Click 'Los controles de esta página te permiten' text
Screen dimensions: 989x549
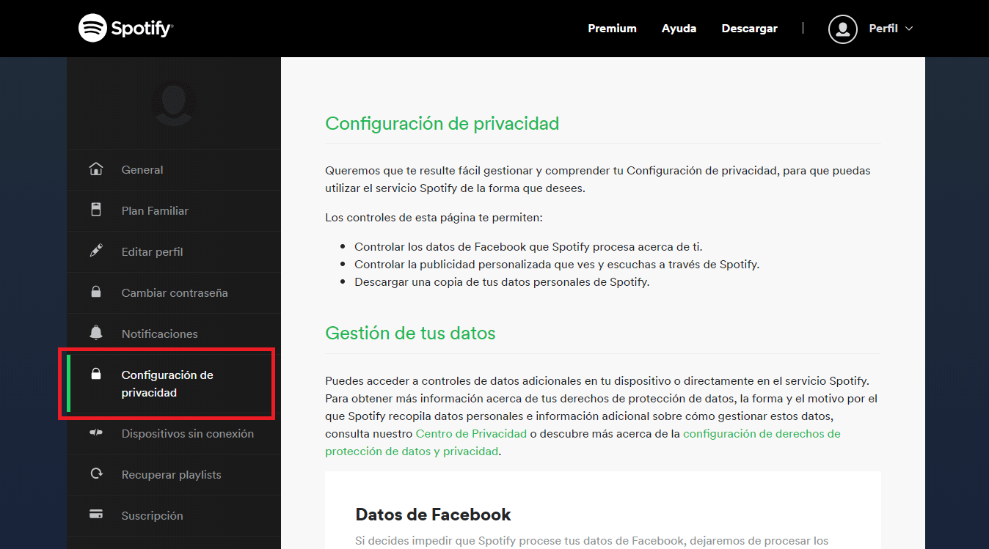tap(434, 218)
